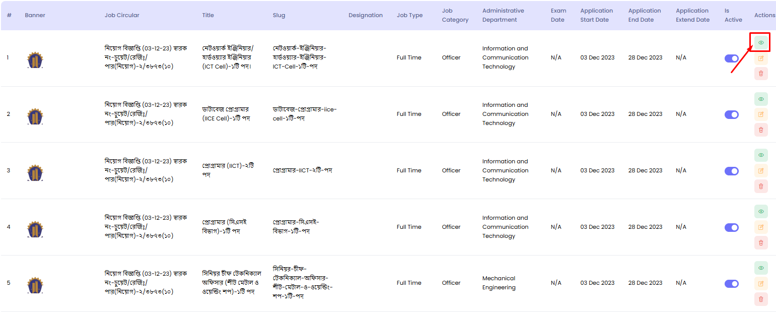Switch off the active toggle in row 2
The image size is (776, 312).
point(731,115)
